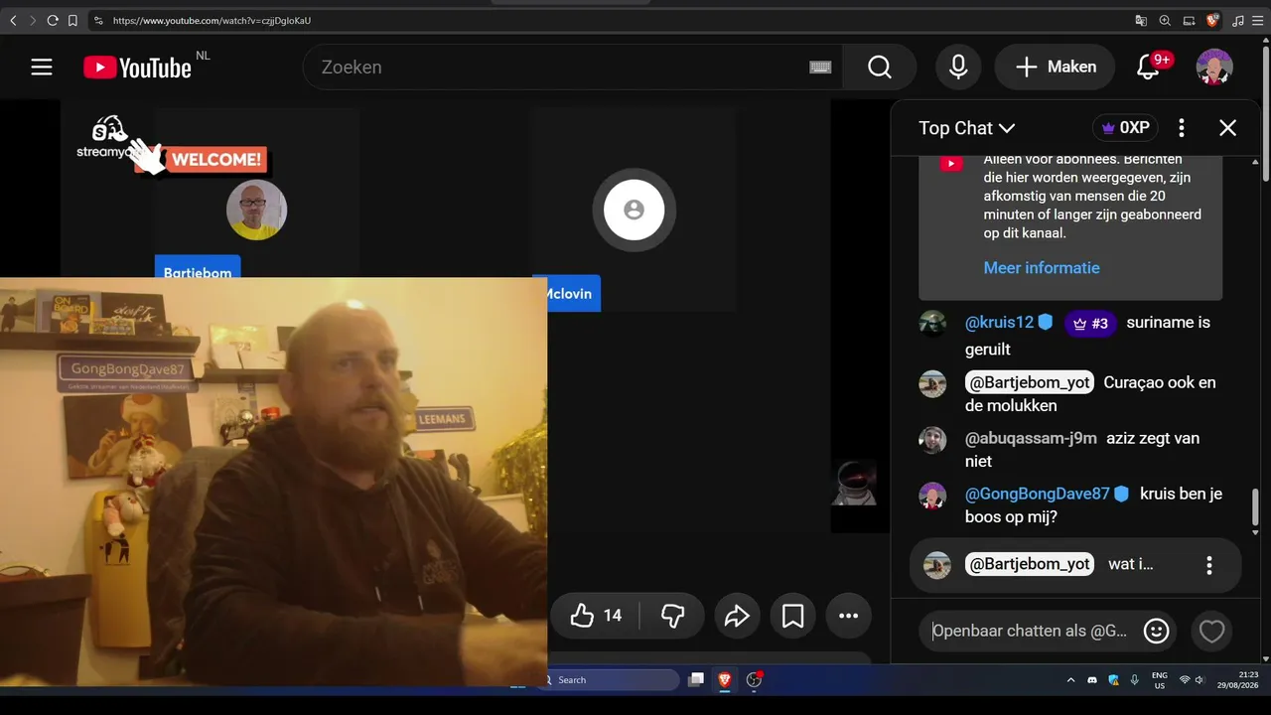1271x715 pixels.
Task: Start voice search with the microphone
Action: click(958, 67)
